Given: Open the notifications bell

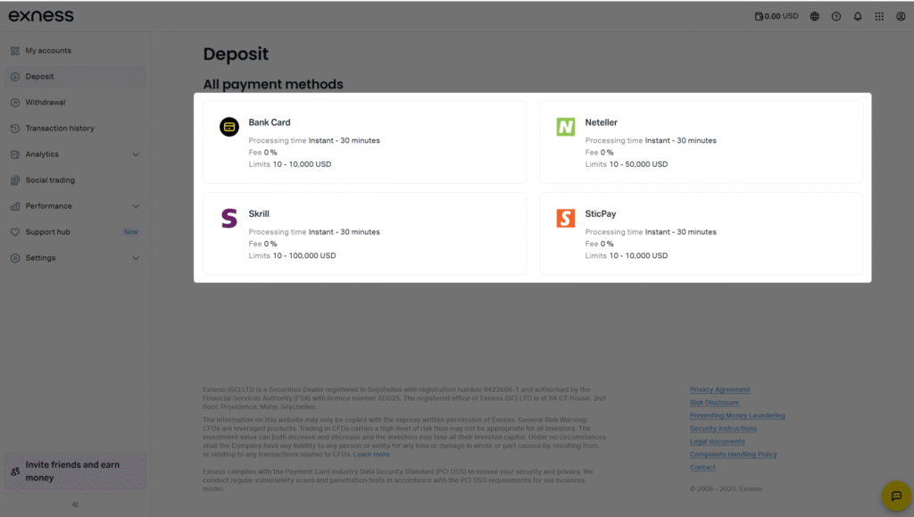Looking at the screenshot, I should (x=857, y=15).
